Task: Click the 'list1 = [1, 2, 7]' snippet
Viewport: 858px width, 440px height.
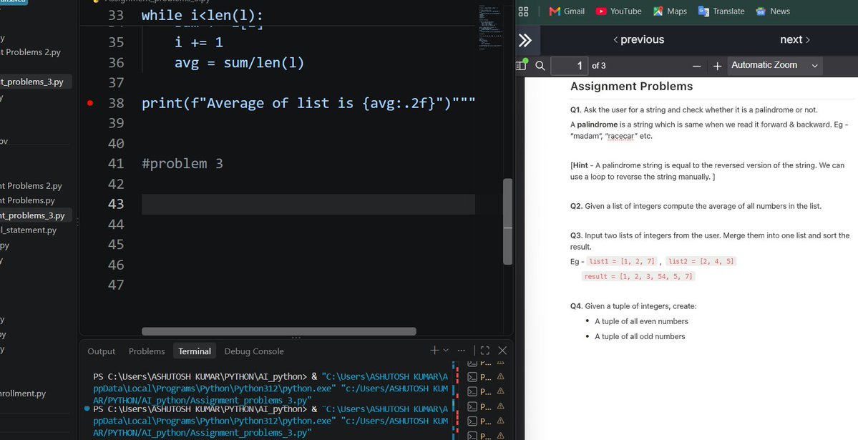Action: 622,262
